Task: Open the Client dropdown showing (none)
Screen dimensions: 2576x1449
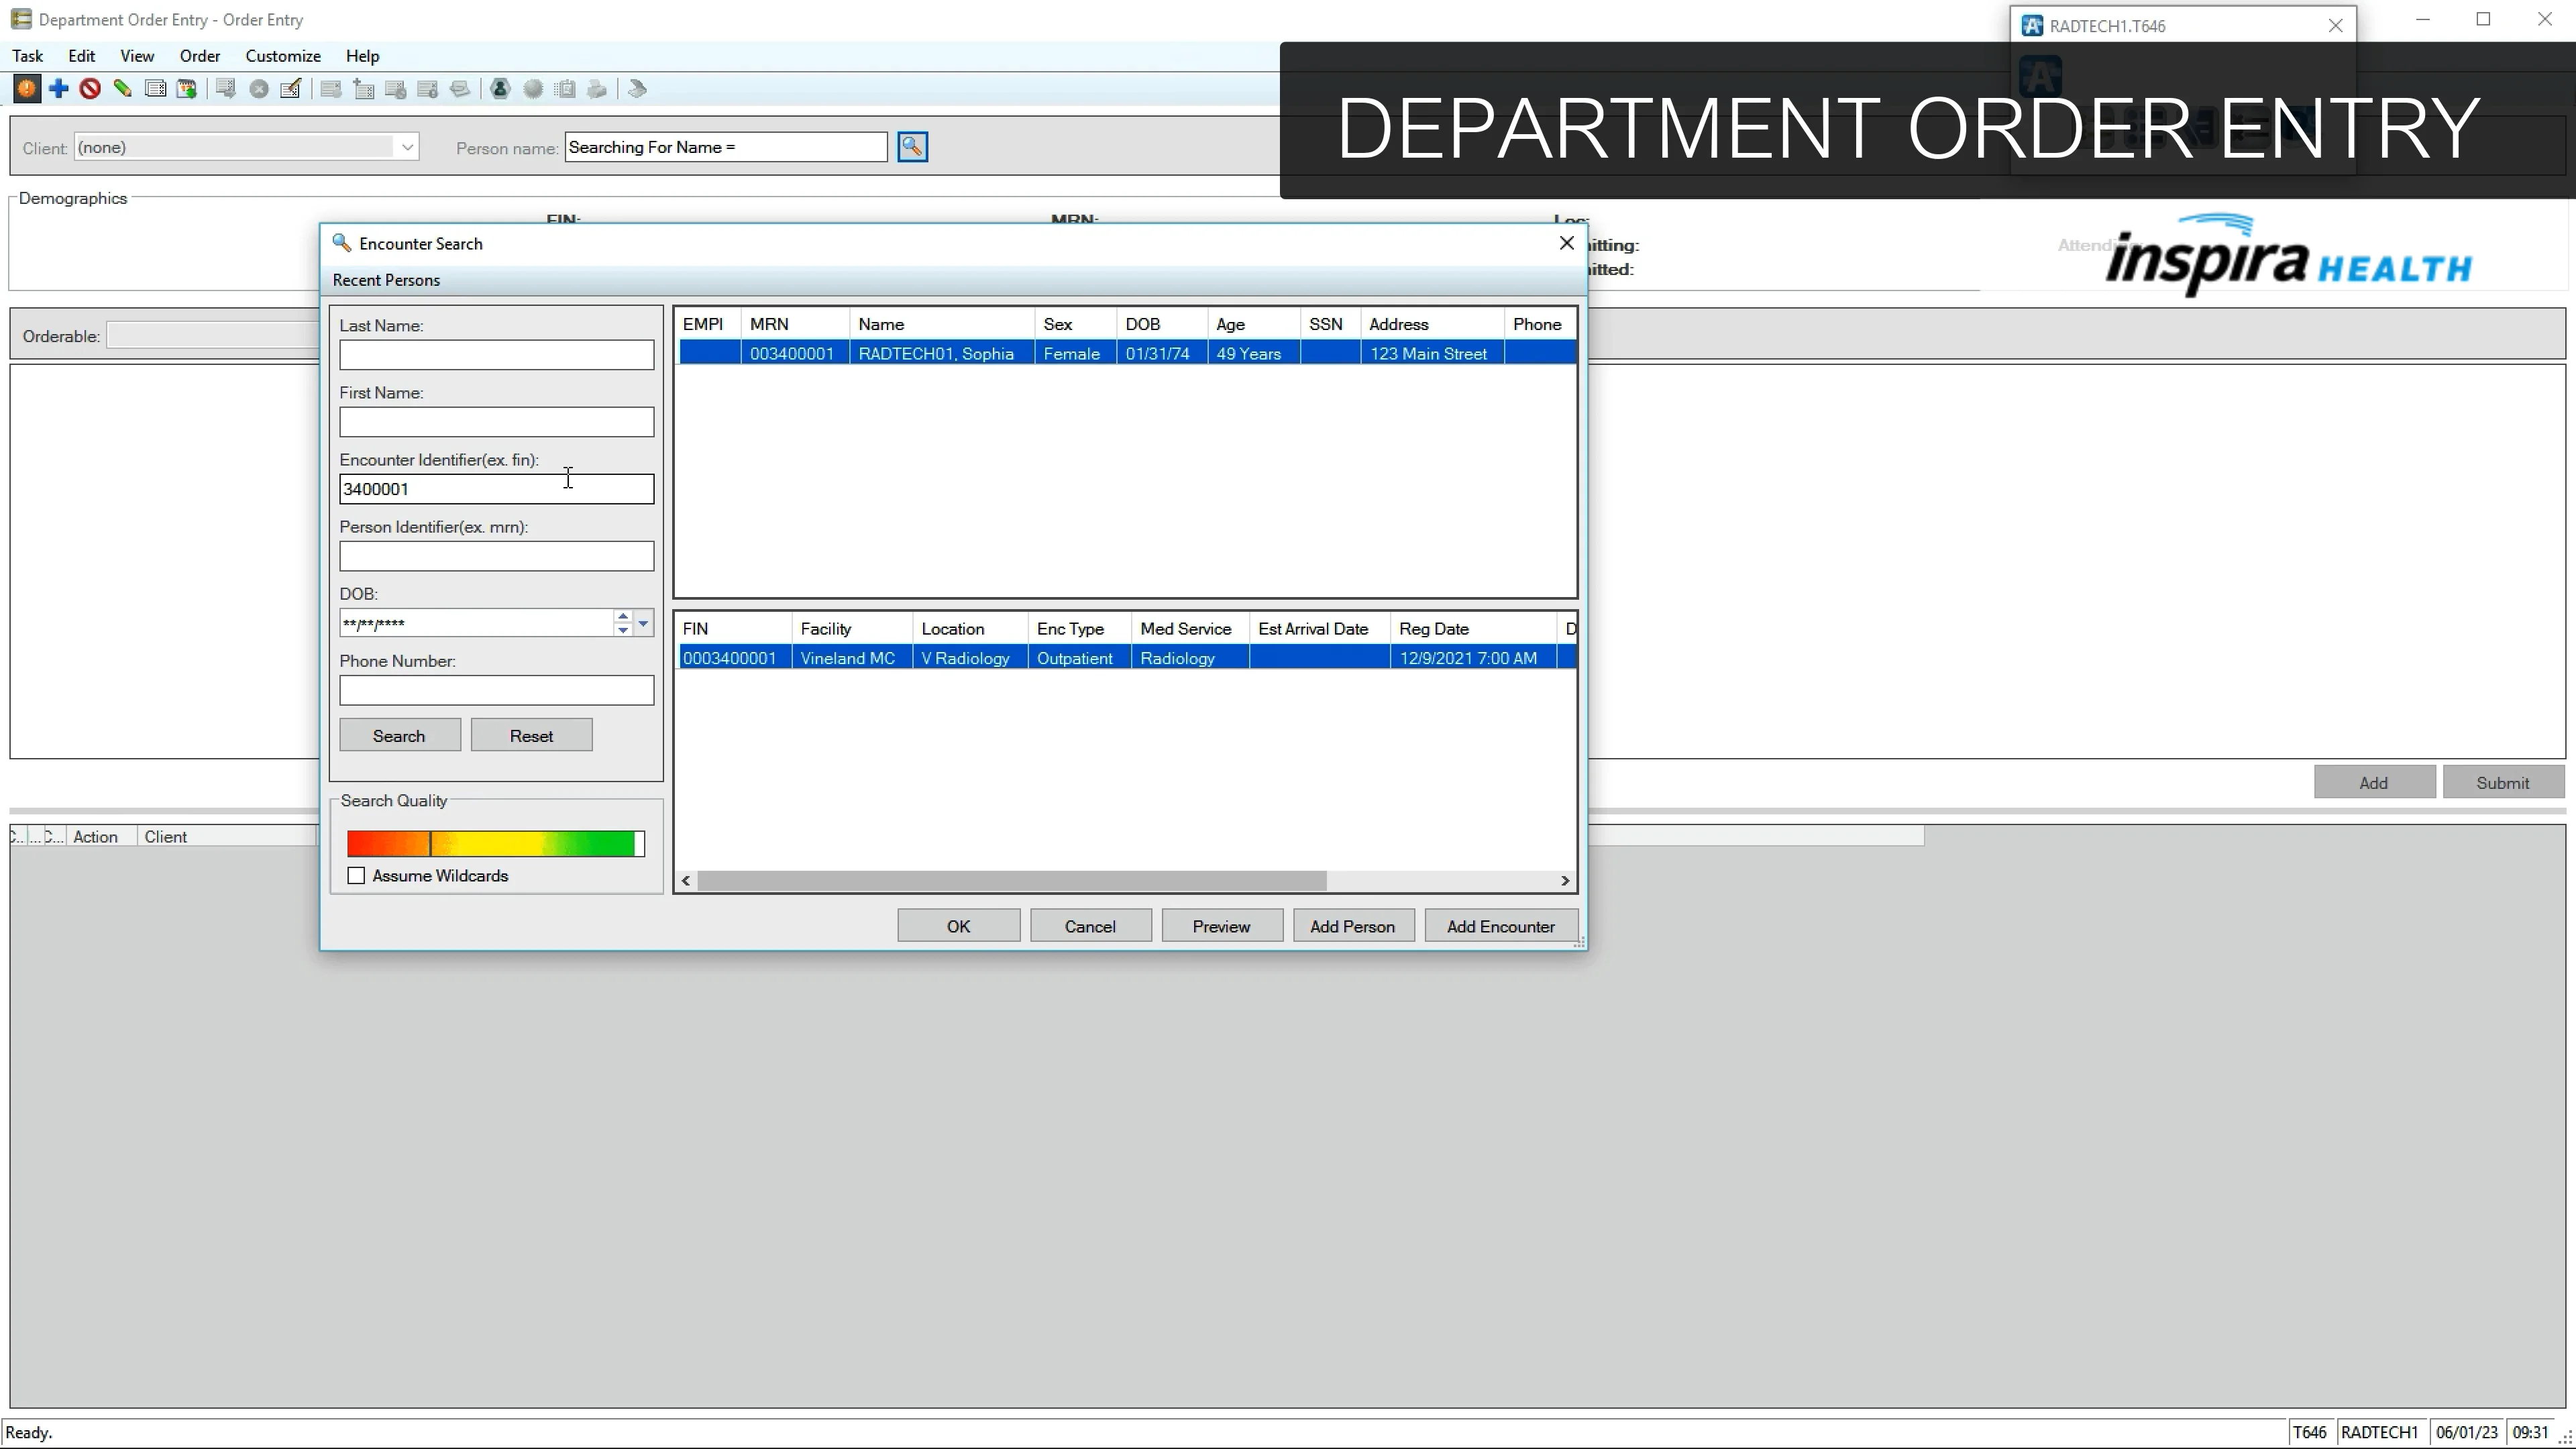Action: point(407,146)
